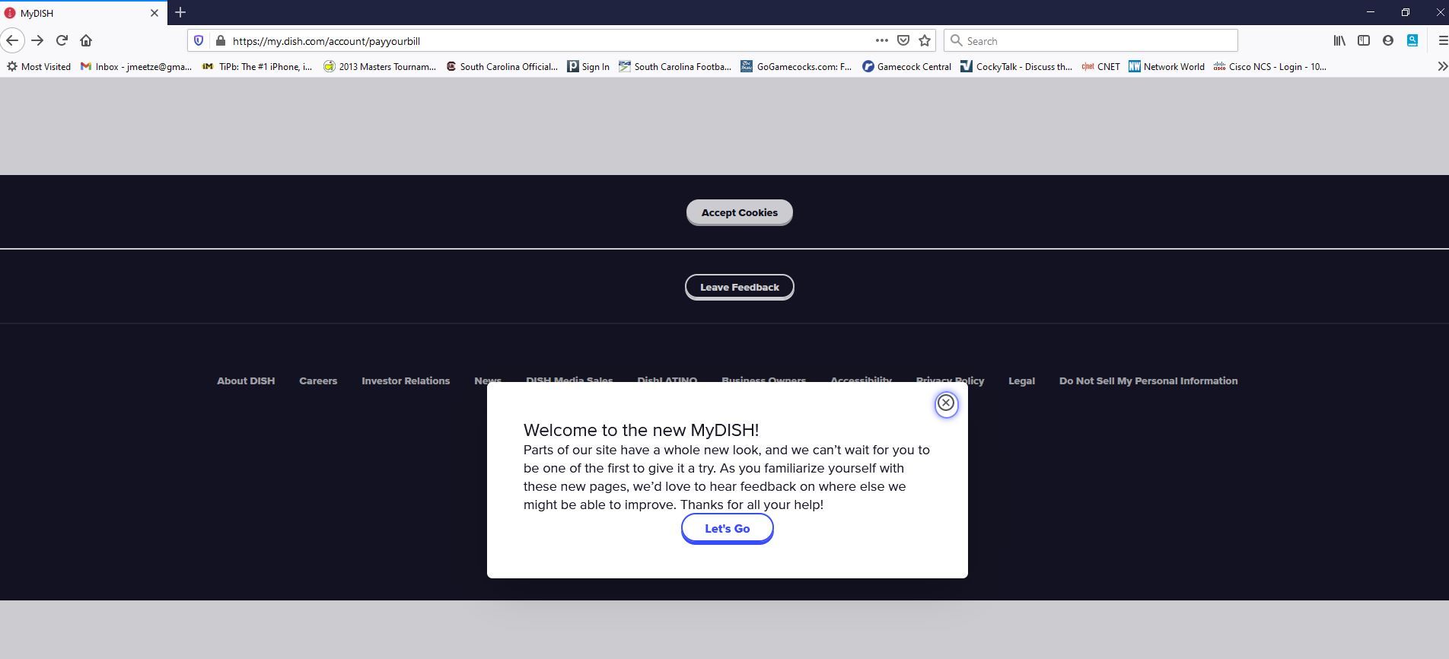Click the Let's Go button

coord(728,528)
